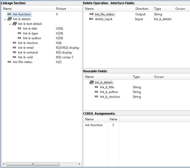Select lnk-file-status in Linkage Section
This screenshot has height=168, width=190.
click(x=23, y=62)
